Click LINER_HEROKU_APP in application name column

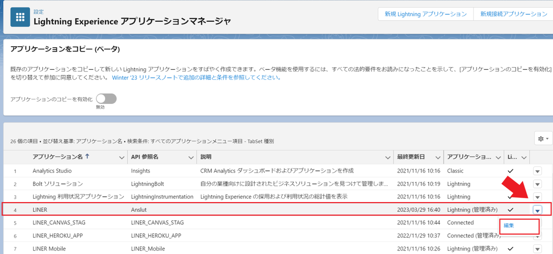pos(58,235)
